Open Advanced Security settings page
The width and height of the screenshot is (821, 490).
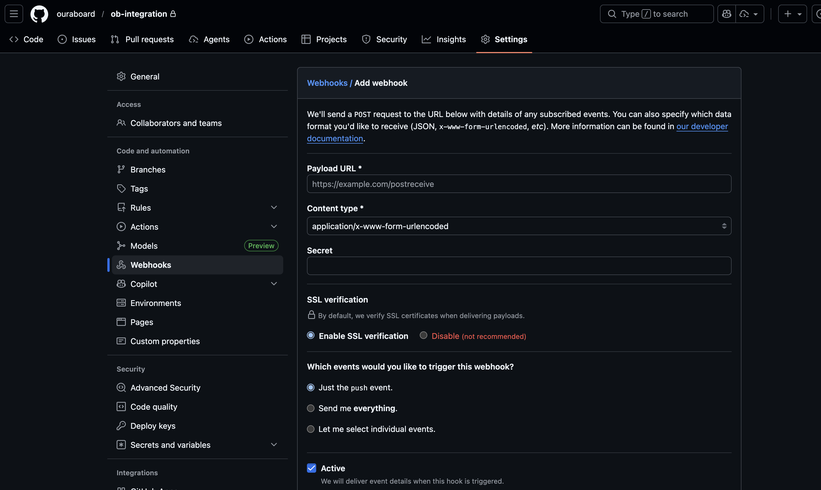point(197,387)
